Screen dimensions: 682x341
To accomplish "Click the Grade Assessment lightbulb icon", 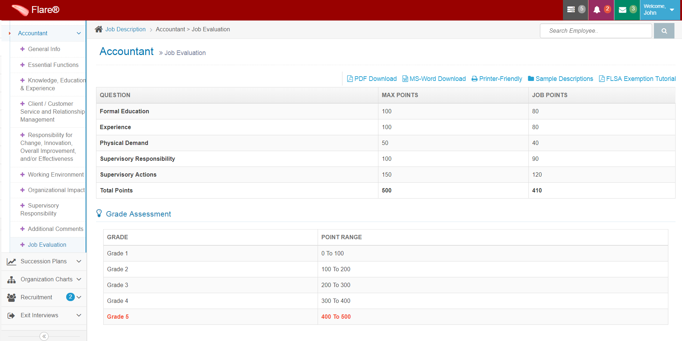I will click(x=99, y=213).
